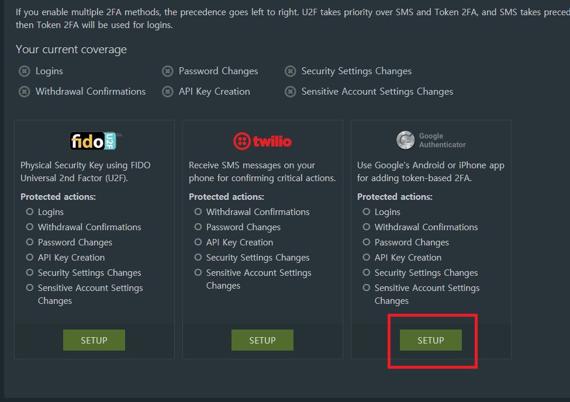Click the Logins bullet in fido card

tap(30, 212)
